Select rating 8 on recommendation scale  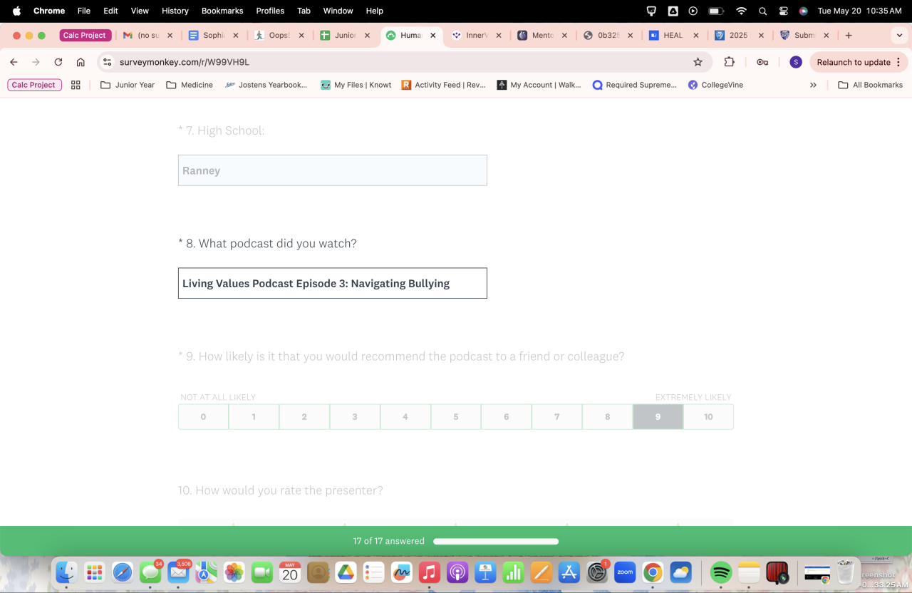(608, 417)
